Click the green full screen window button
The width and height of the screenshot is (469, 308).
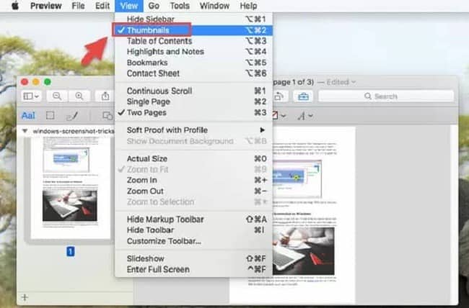(x=47, y=82)
